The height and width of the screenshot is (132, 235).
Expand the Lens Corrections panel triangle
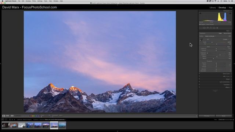[231, 82]
